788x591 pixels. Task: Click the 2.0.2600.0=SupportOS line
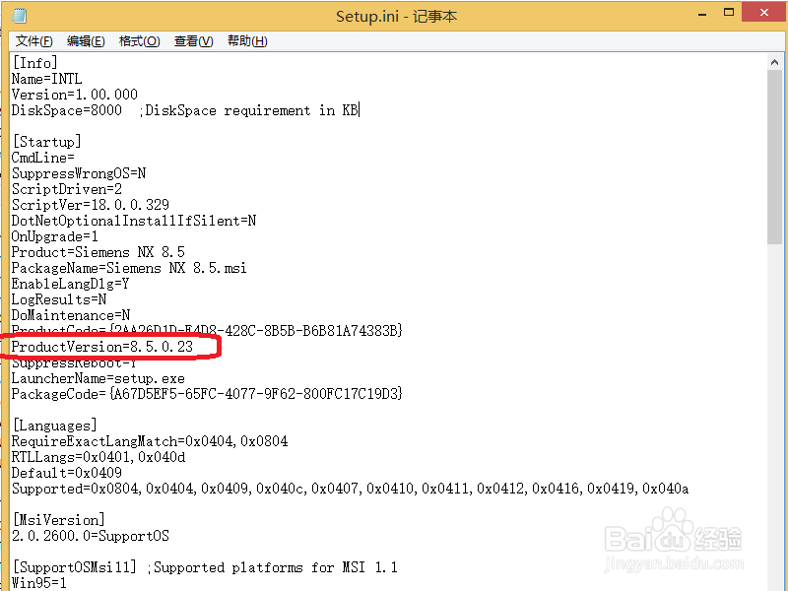point(91,536)
